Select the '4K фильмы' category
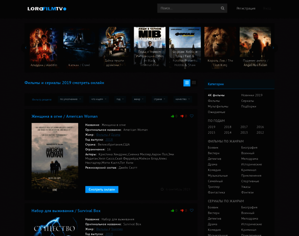Image resolution: width=299 pixels, height=236 pixels. 216,95
